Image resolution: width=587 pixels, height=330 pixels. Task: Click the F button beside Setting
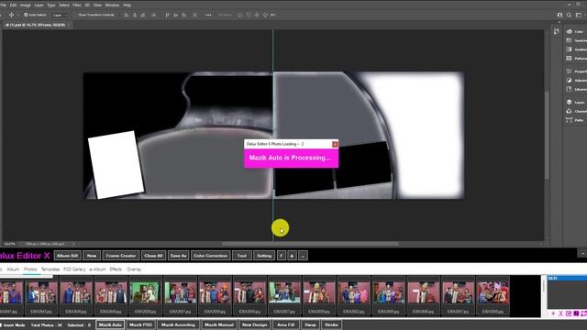[282, 256]
